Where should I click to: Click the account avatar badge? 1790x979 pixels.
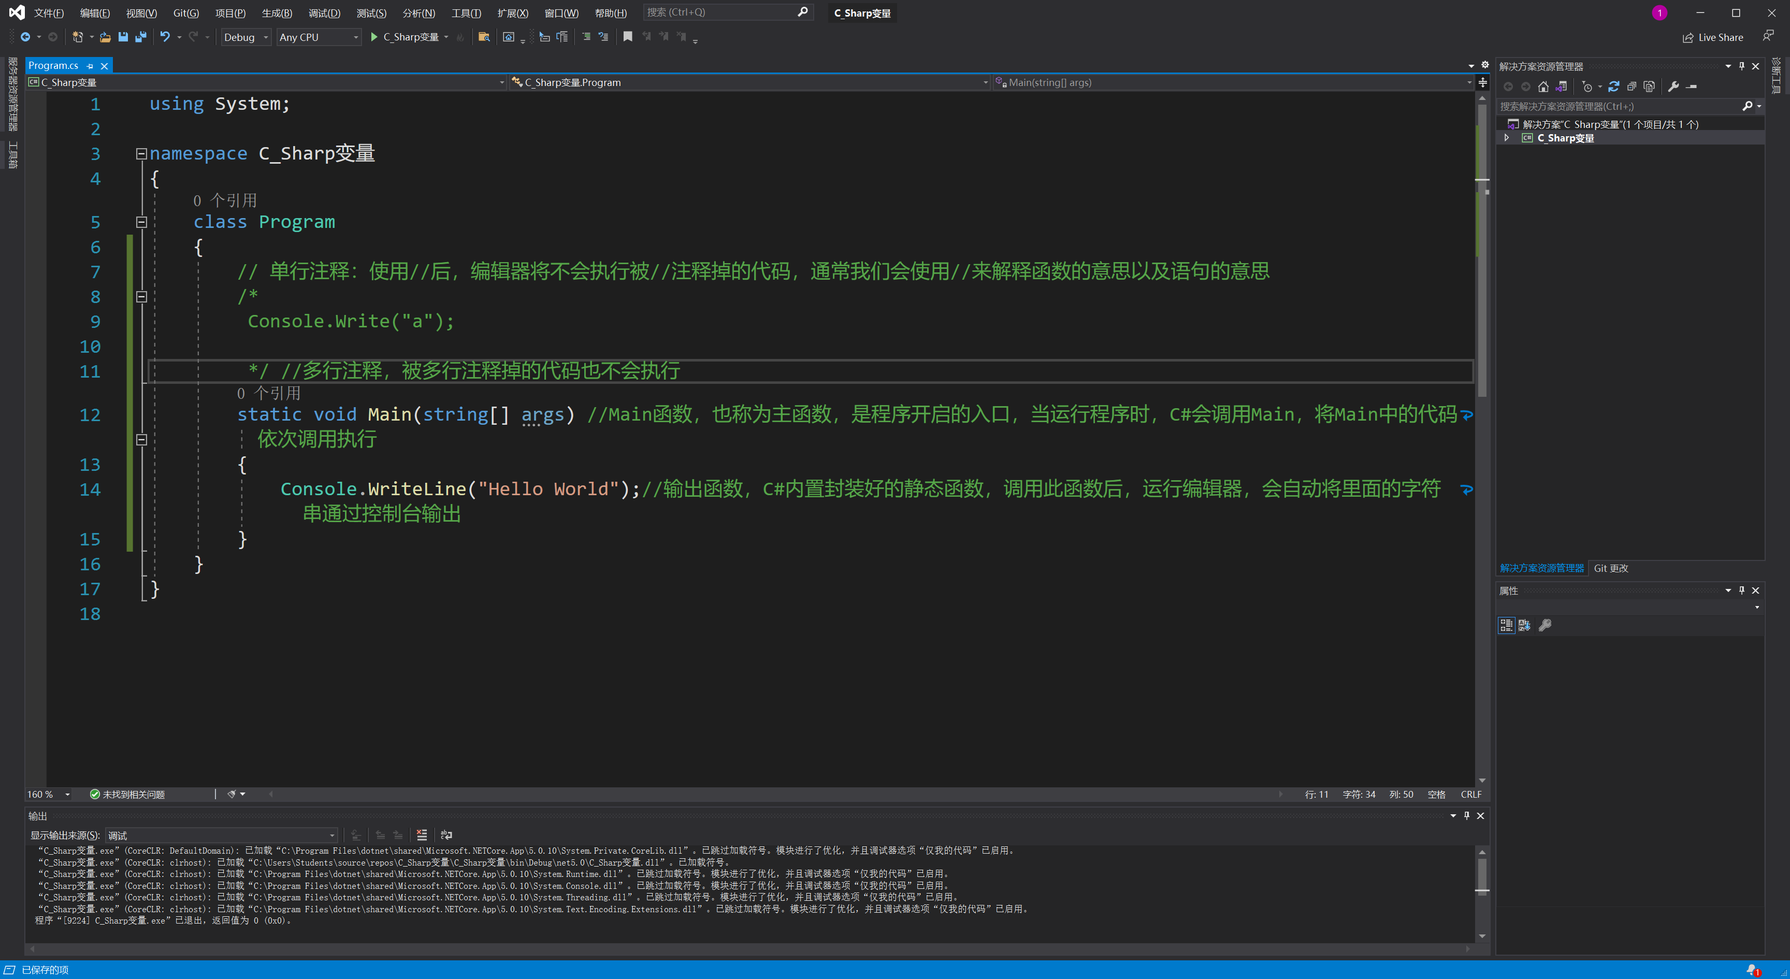click(1659, 13)
